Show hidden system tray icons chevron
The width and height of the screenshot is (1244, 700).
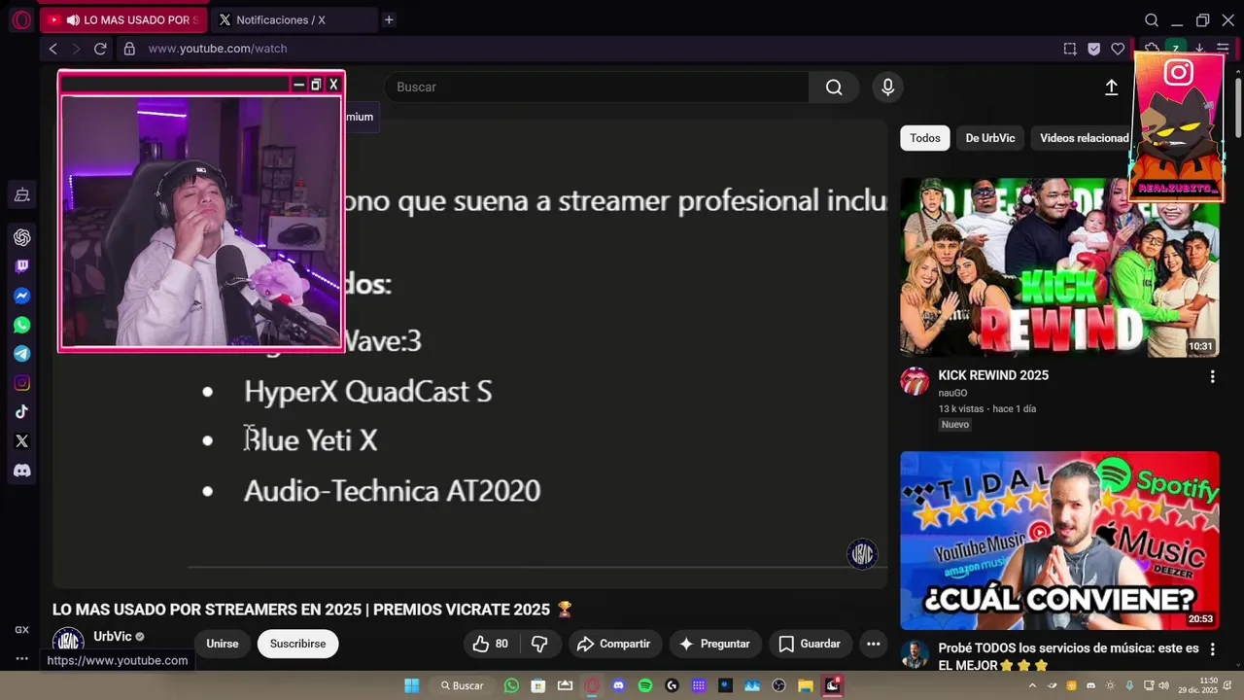(1032, 685)
